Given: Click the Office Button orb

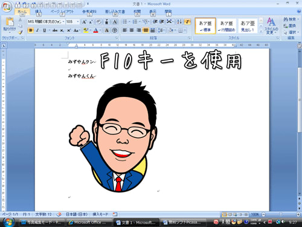Looking at the screenshot, I should click(x=7, y=7).
